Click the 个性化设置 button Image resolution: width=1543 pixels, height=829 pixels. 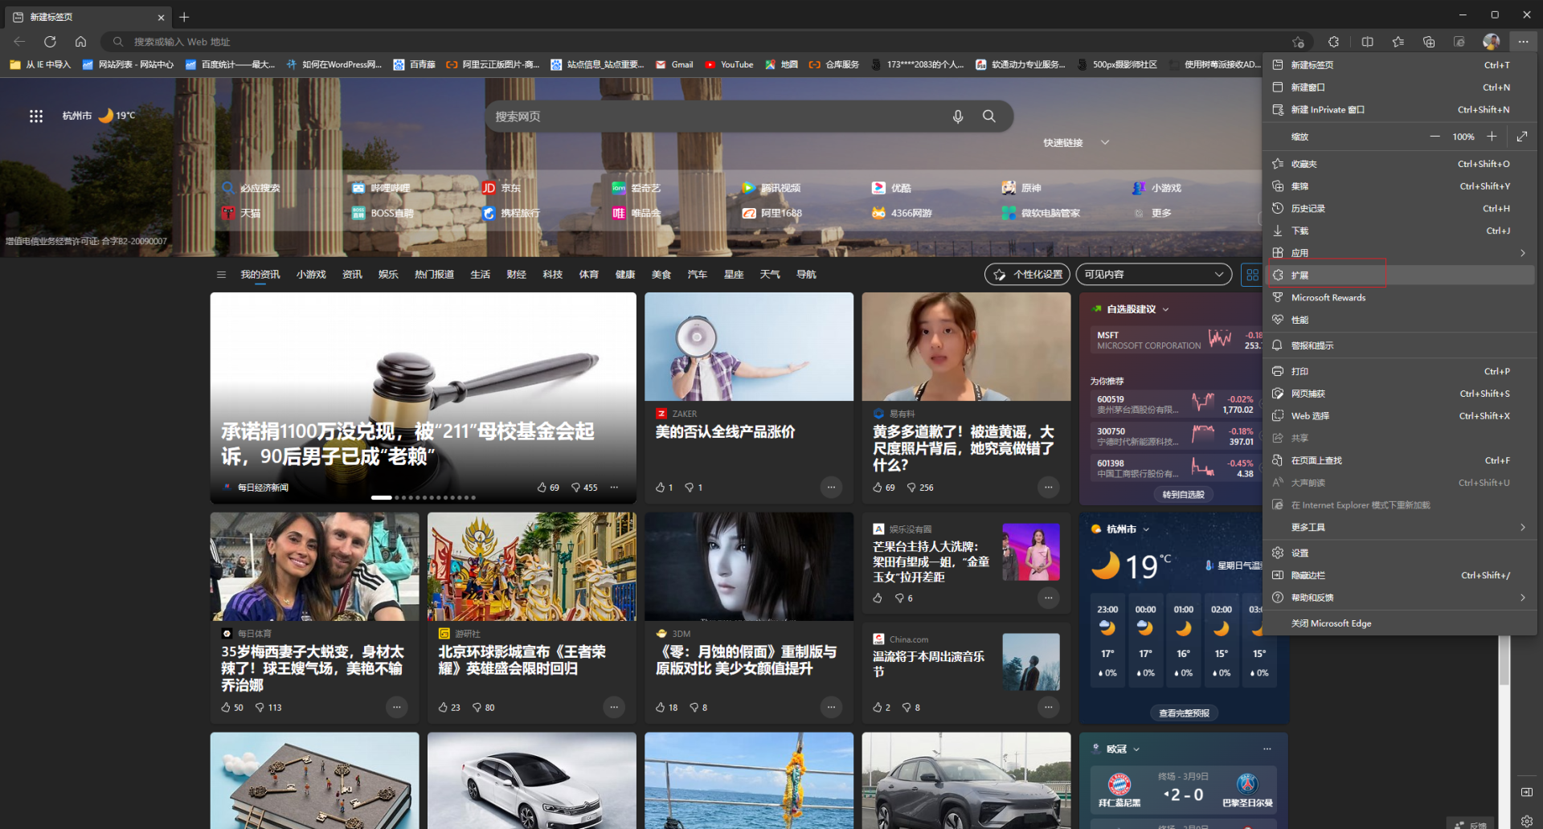1027,275
